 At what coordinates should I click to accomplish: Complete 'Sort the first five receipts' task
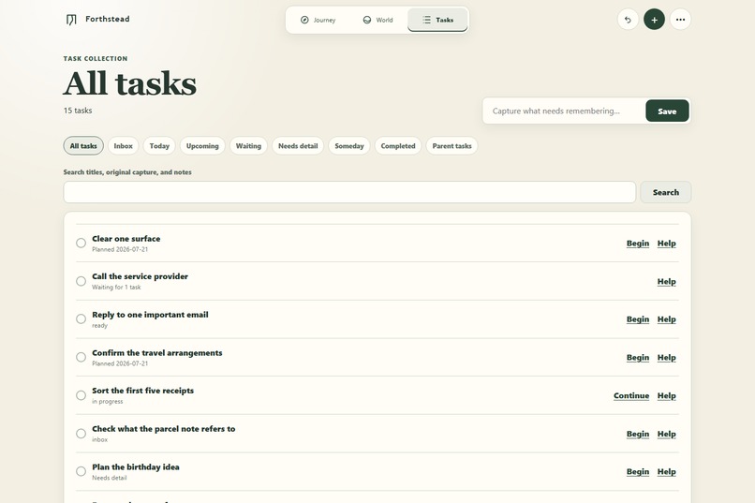pos(81,395)
